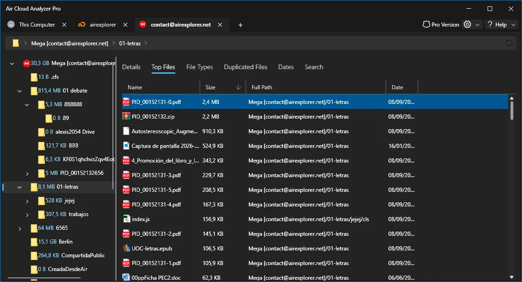The image size is (522, 282).
Task: Click the root folder icon in breadcrumb bar
Action: 16,43
